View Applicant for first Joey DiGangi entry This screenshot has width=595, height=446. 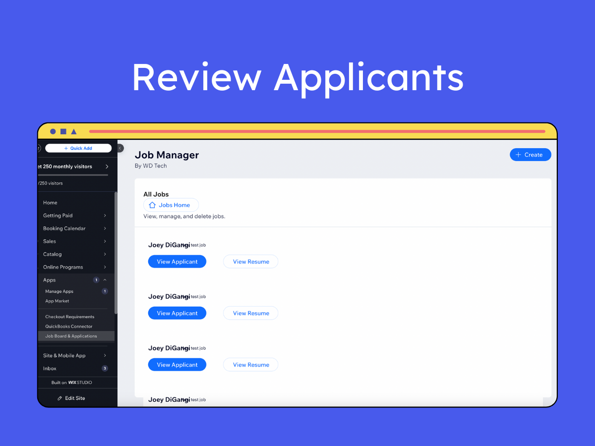click(x=177, y=262)
